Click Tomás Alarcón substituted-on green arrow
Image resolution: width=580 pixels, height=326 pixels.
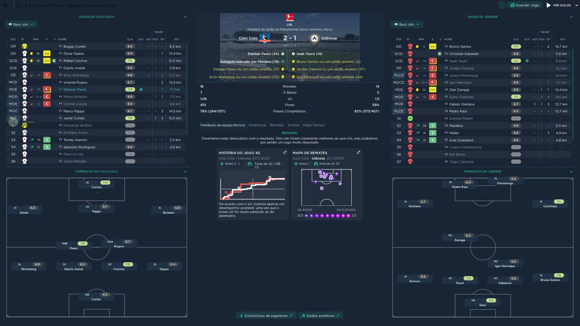click(47, 140)
